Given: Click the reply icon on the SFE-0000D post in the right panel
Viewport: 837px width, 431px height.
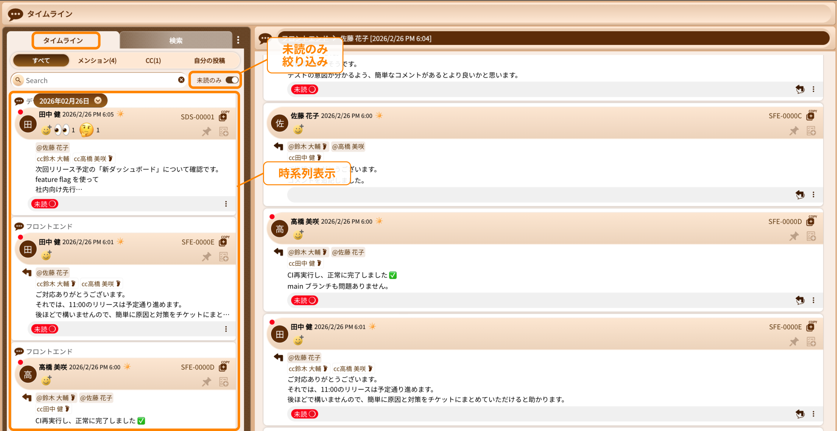Looking at the screenshot, I should 800,300.
